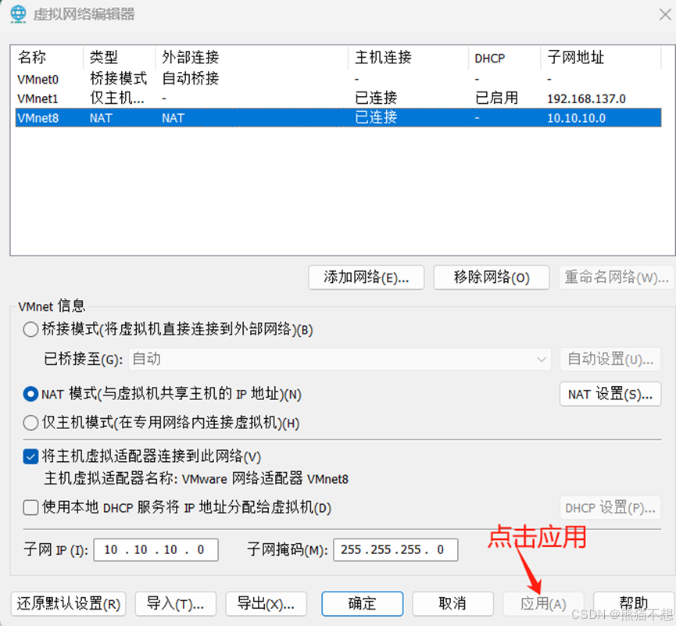
Task: Click the 子网地址 column header
Action: click(602, 57)
